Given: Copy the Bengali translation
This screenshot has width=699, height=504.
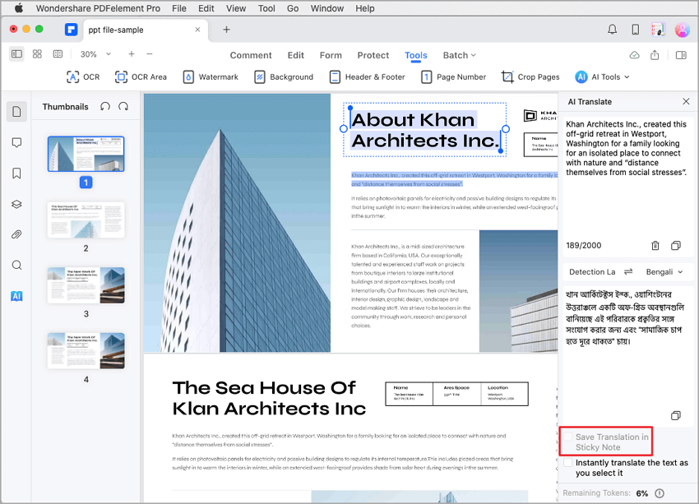Looking at the screenshot, I should [x=676, y=415].
